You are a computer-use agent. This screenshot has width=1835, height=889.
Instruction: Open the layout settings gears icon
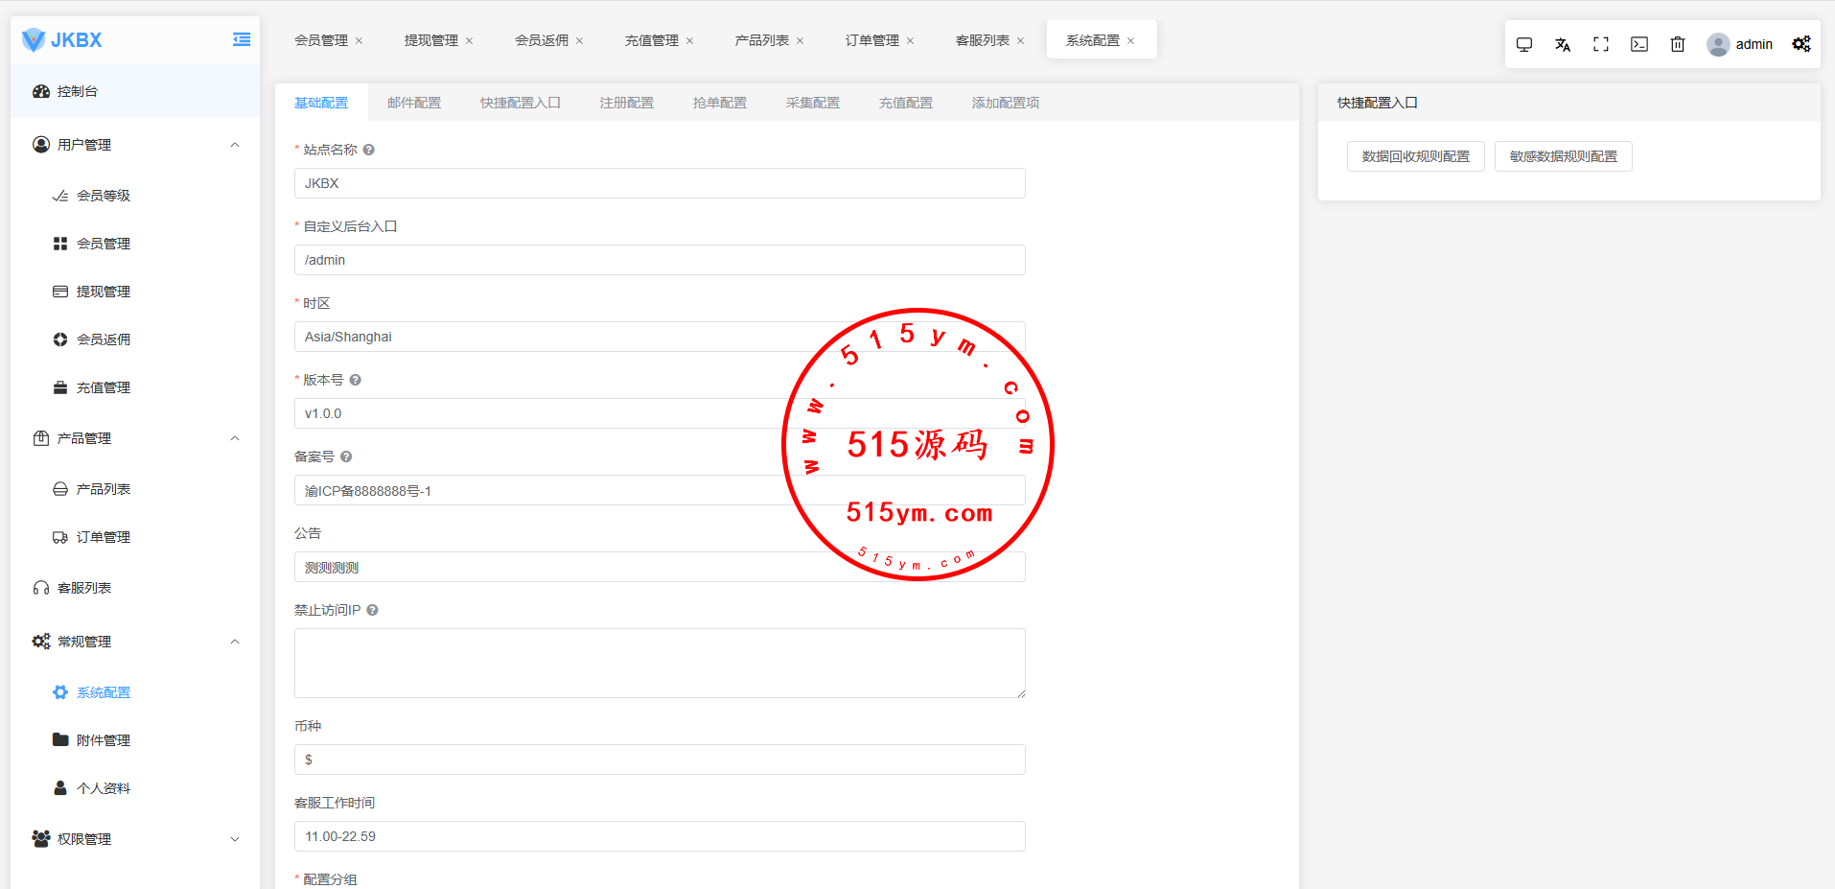point(1801,44)
